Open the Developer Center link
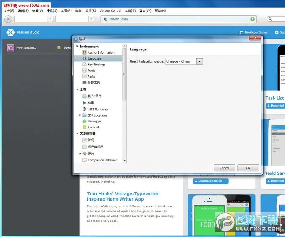 click(256, 32)
